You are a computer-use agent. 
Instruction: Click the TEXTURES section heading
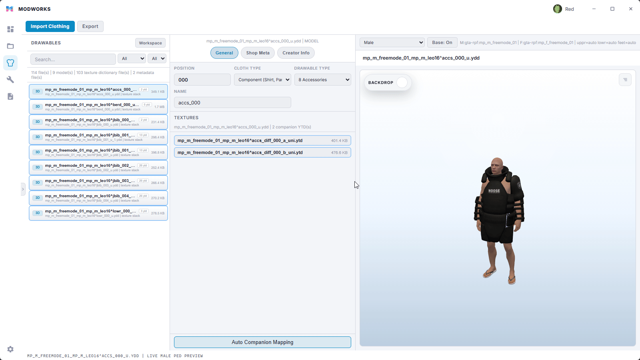[186, 118]
